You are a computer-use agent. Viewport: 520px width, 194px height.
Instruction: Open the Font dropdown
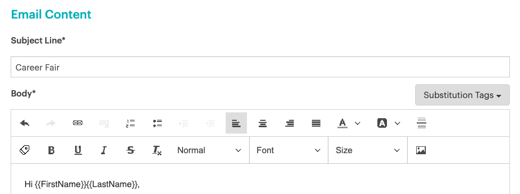point(288,151)
